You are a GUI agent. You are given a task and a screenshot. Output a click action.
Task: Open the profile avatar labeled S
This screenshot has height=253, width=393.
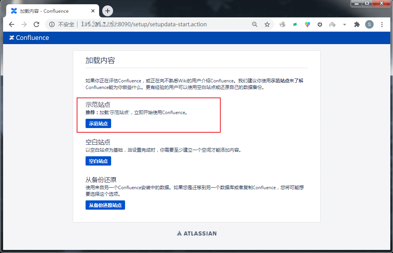369,24
